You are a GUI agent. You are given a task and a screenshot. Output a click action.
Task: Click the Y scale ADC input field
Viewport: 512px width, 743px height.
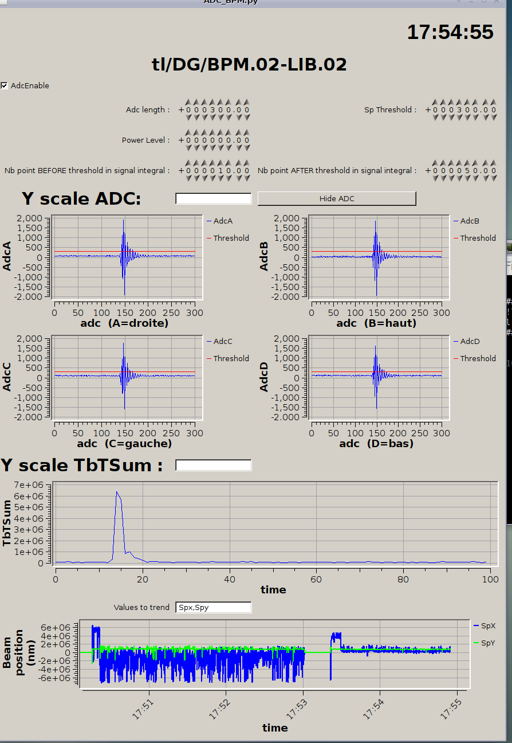point(213,198)
